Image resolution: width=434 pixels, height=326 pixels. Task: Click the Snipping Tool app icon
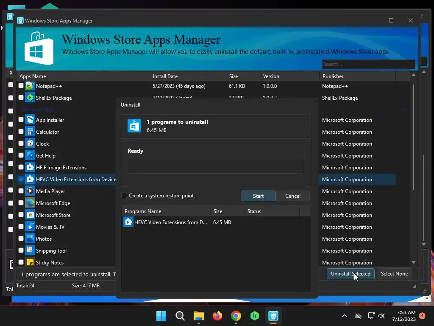tap(30, 250)
